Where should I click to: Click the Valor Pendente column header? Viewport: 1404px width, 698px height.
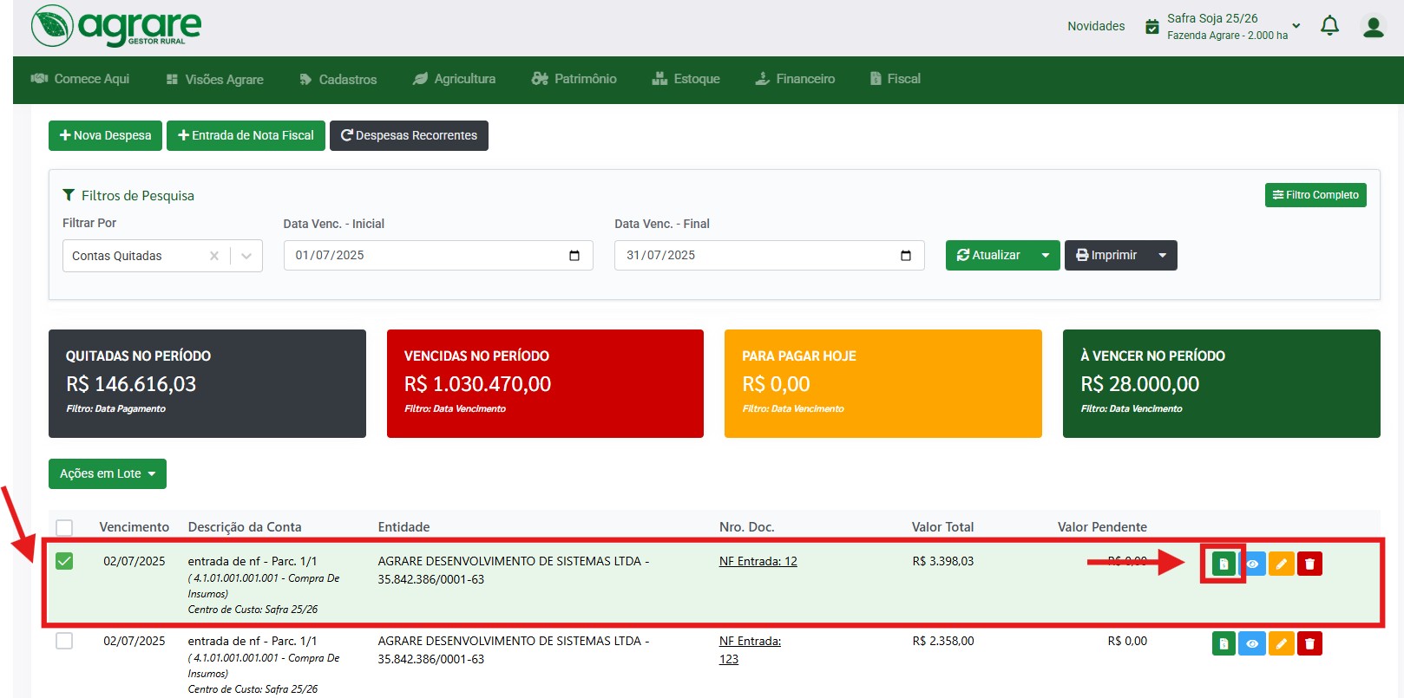point(1102,527)
